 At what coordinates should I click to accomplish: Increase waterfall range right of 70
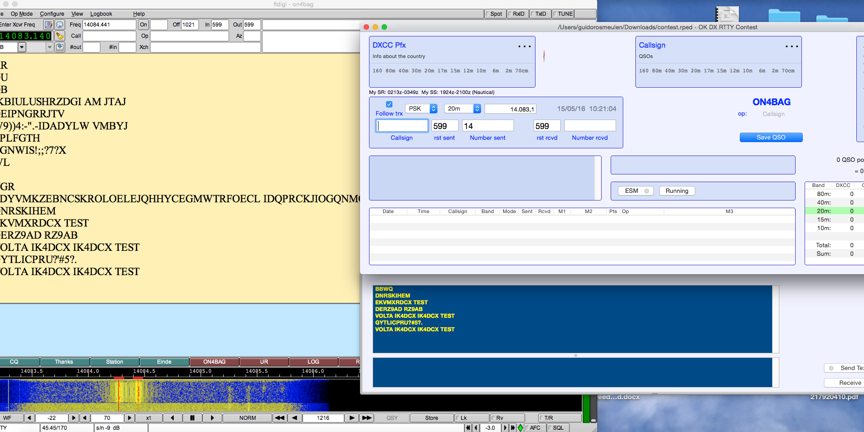[x=130, y=418]
